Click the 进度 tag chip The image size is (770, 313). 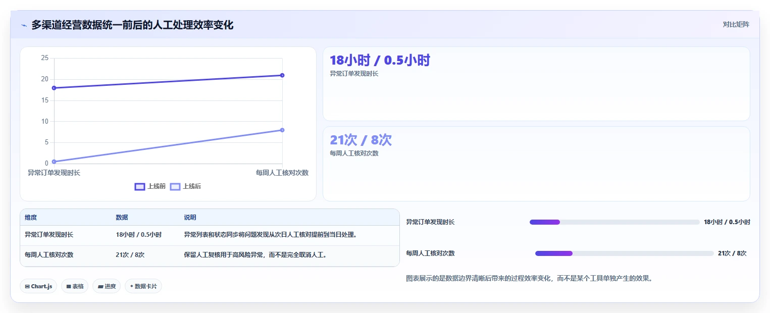tap(107, 286)
